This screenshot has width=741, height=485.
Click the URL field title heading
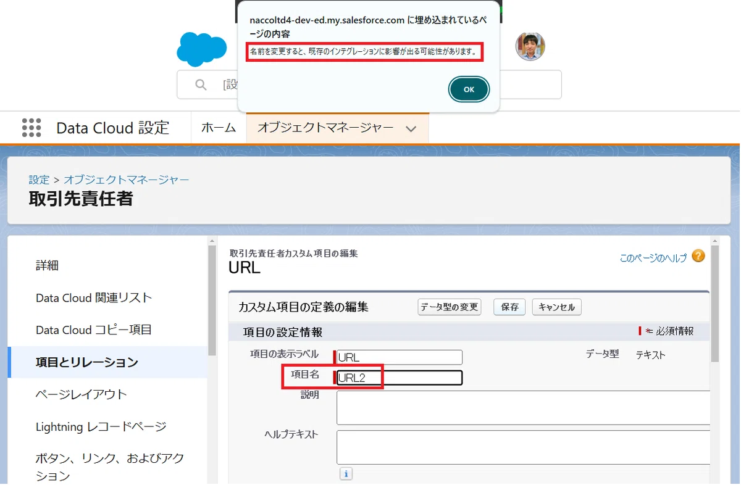(x=245, y=268)
